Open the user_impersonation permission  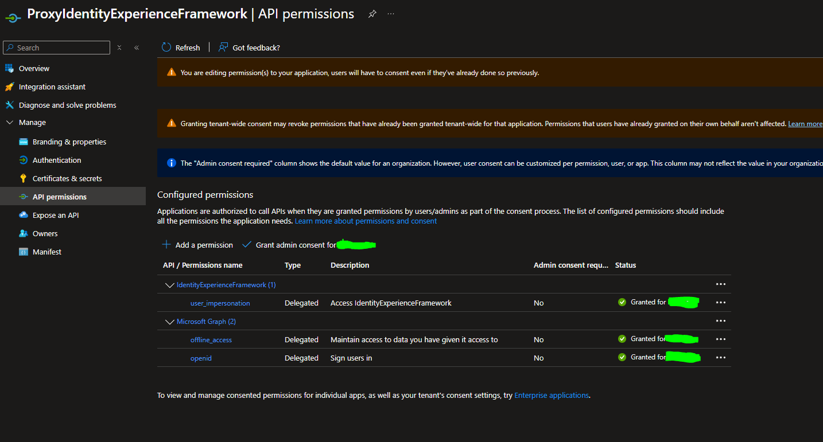pos(220,303)
